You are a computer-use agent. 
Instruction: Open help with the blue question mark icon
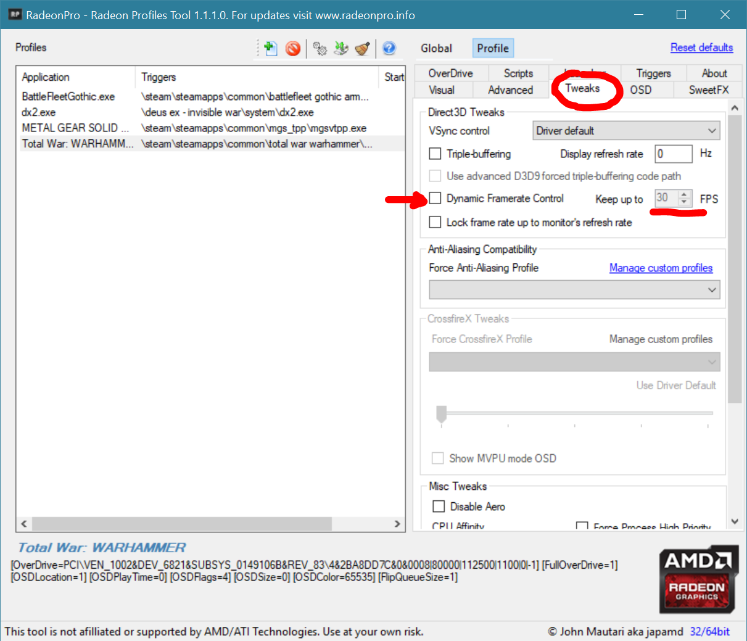click(x=389, y=48)
